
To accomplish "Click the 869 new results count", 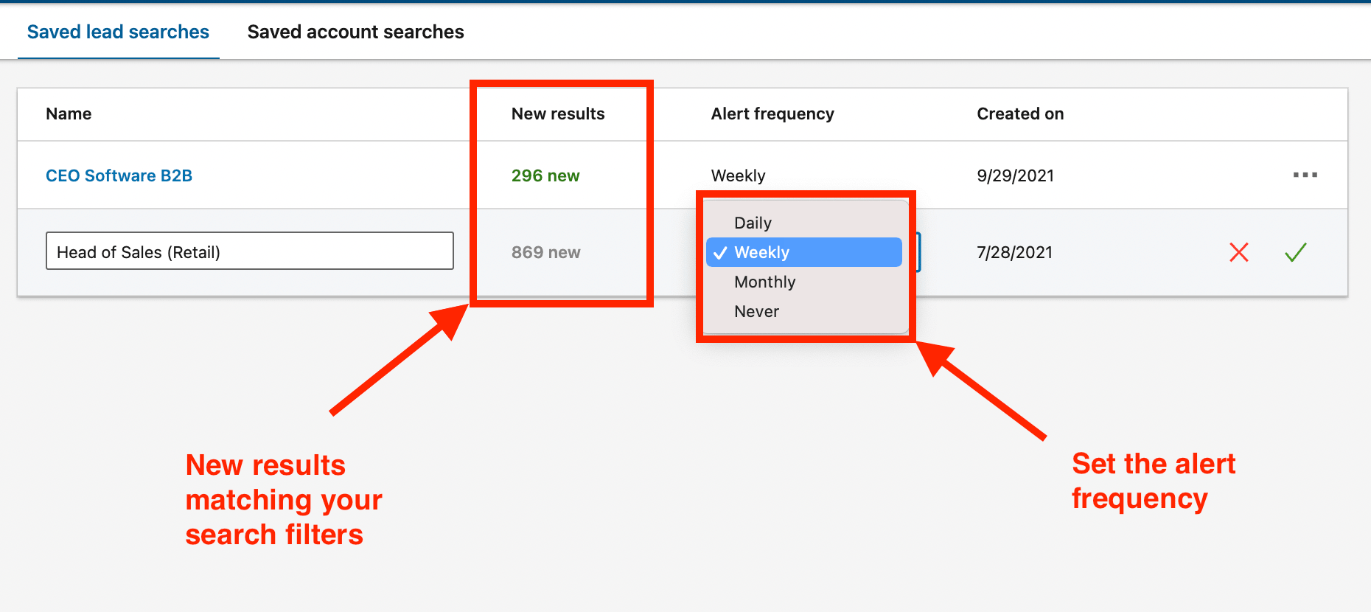I will pyautogui.click(x=545, y=252).
